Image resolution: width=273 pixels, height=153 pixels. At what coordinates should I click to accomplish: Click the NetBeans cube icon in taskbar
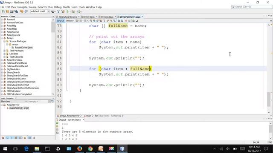coord(122,149)
